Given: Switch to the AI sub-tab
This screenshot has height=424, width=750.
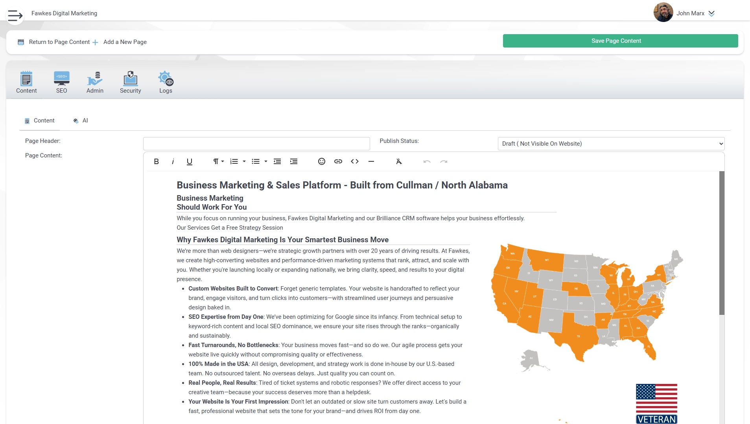Looking at the screenshot, I should [x=81, y=121].
